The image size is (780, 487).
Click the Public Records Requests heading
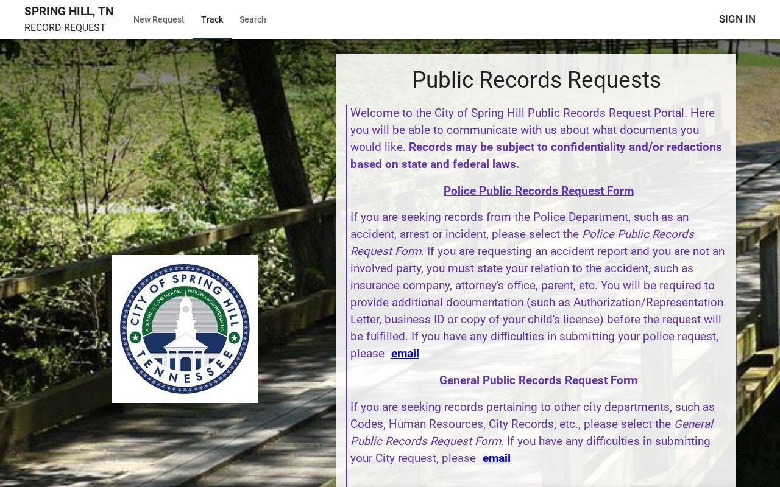coord(536,80)
